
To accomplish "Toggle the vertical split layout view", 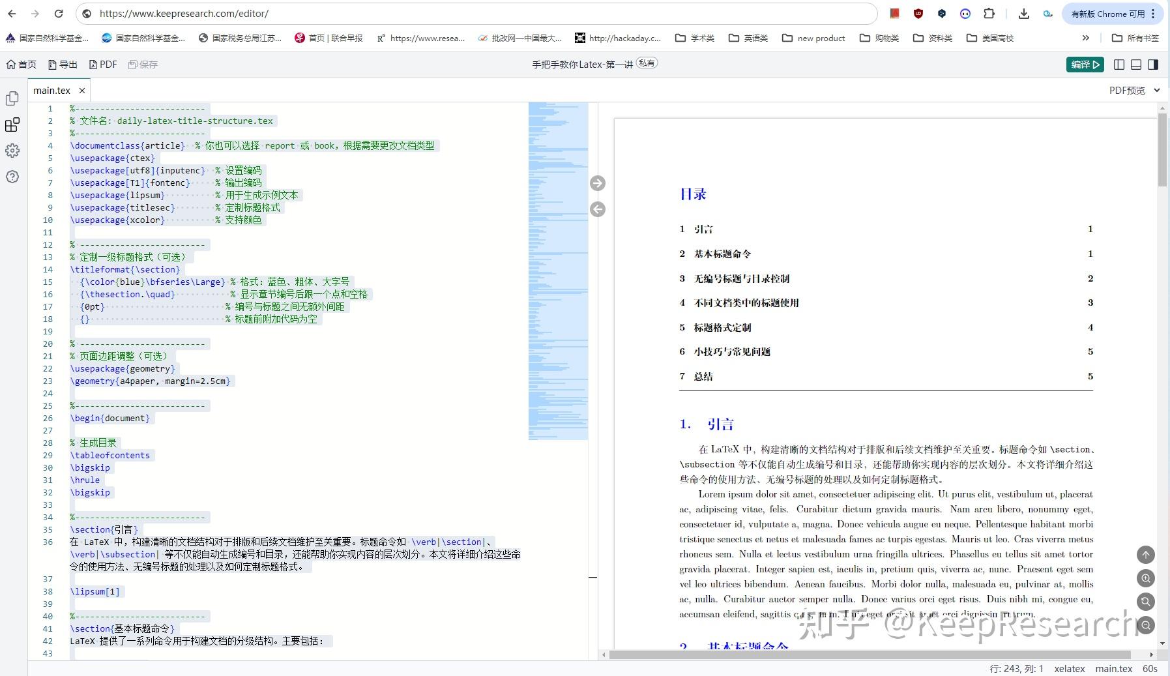I will 1119,64.
